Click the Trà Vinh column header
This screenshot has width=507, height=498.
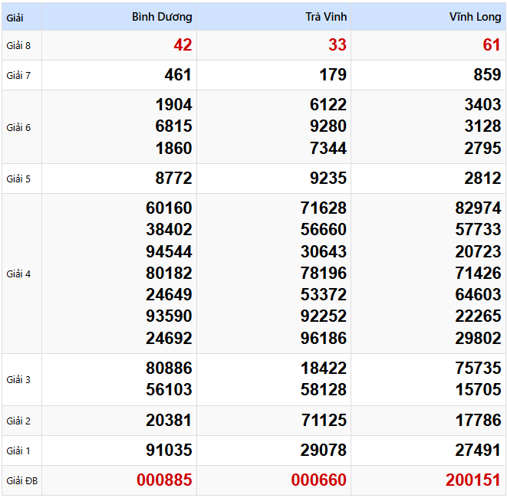325,17
